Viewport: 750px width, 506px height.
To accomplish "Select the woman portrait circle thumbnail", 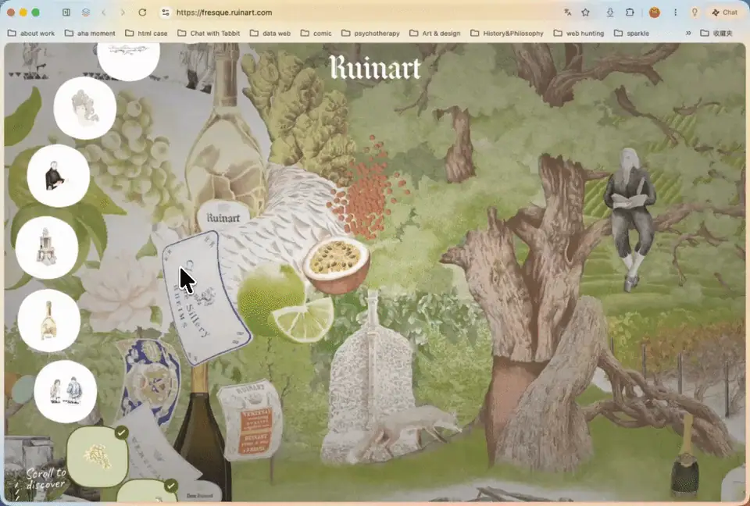I will click(x=84, y=108).
